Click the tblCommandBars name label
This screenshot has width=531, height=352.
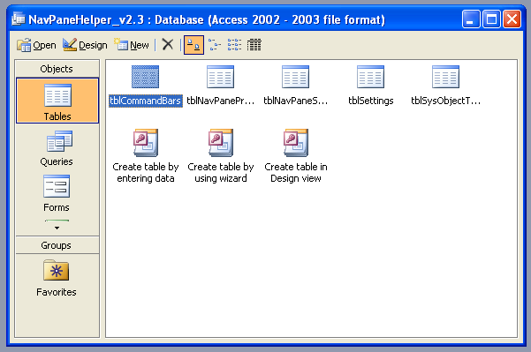146,101
